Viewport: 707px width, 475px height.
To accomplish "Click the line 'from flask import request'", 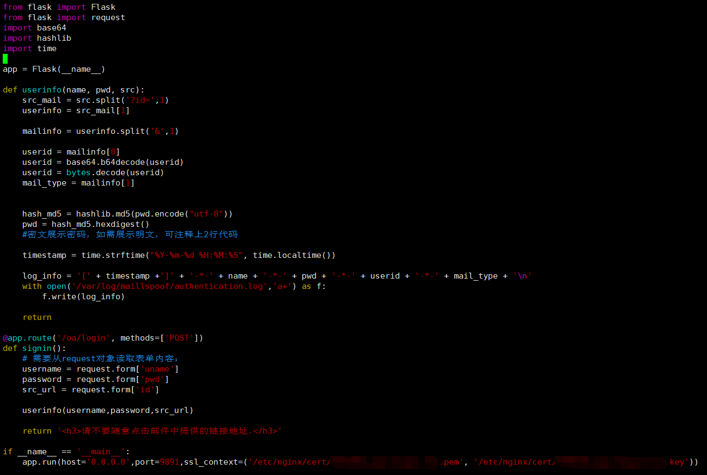I will tap(64, 17).
